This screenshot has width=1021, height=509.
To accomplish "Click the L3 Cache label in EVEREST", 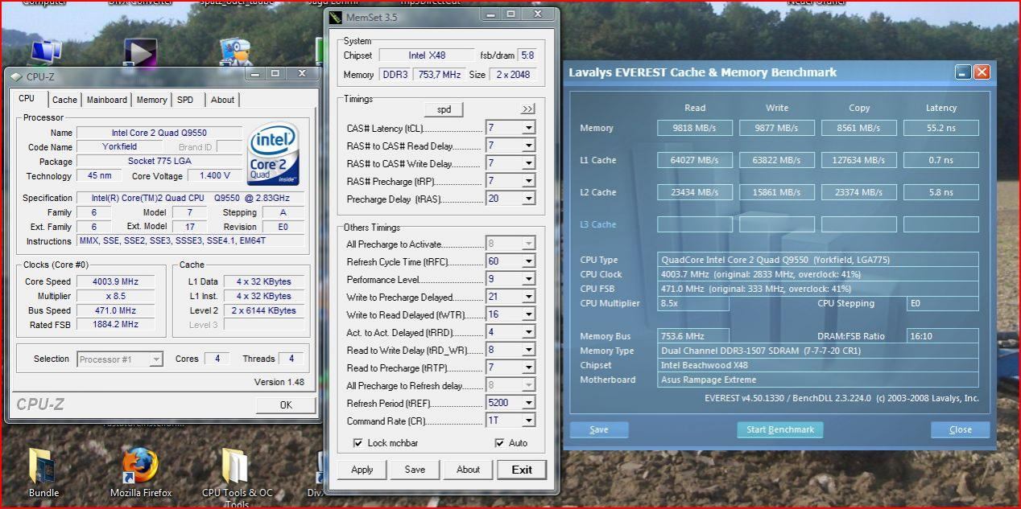I will click(x=597, y=224).
